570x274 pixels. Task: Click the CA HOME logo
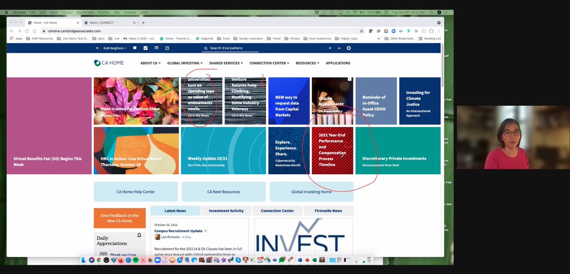tap(108, 63)
